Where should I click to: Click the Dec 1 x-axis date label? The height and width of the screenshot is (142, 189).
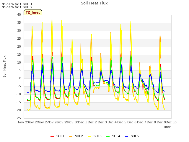tap(83, 122)
